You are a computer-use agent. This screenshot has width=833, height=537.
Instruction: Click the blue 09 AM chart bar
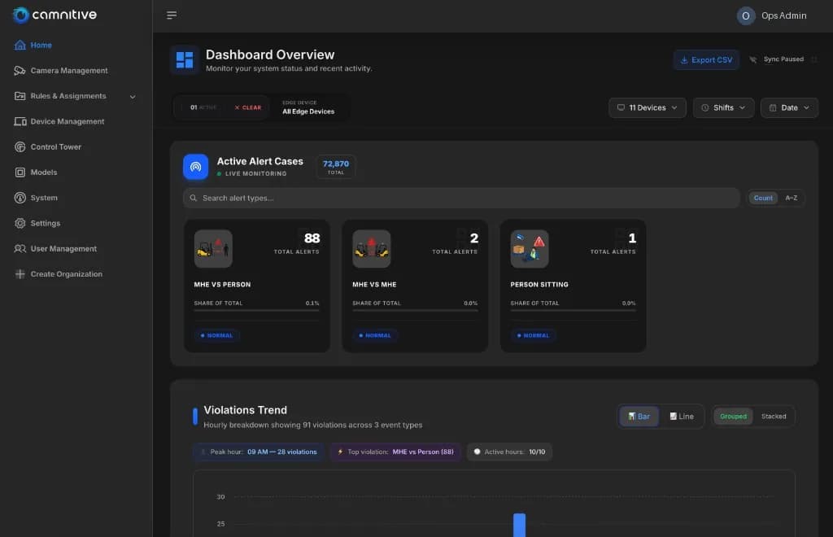[520, 525]
